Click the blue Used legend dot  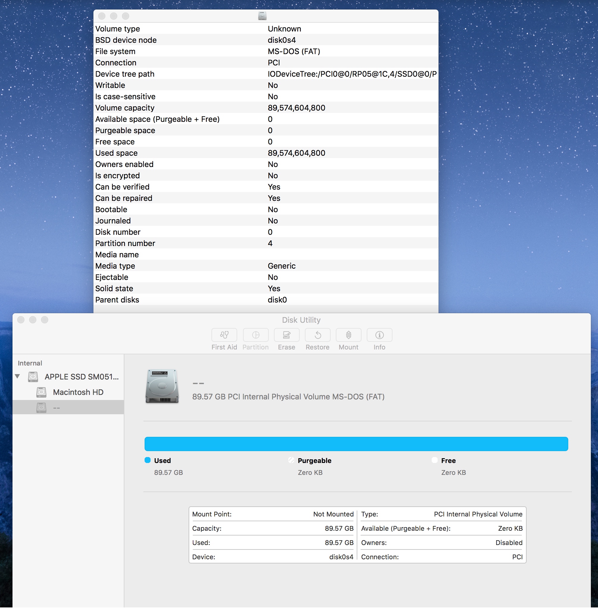(147, 460)
